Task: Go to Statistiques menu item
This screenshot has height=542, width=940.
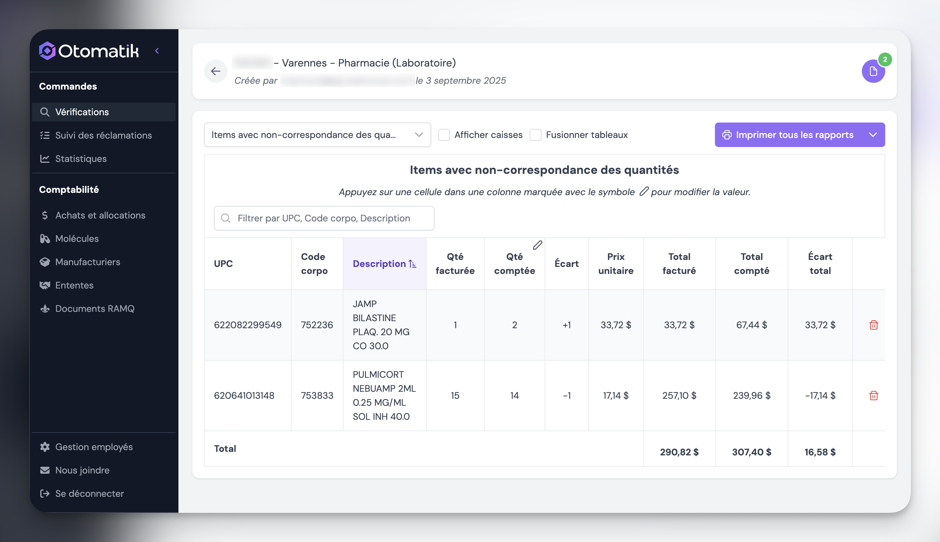Action: tap(81, 159)
